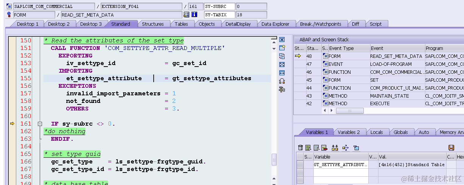Switch to the Desktop 2 tab
Screen dimensions: 464x185
click(59, 24)
